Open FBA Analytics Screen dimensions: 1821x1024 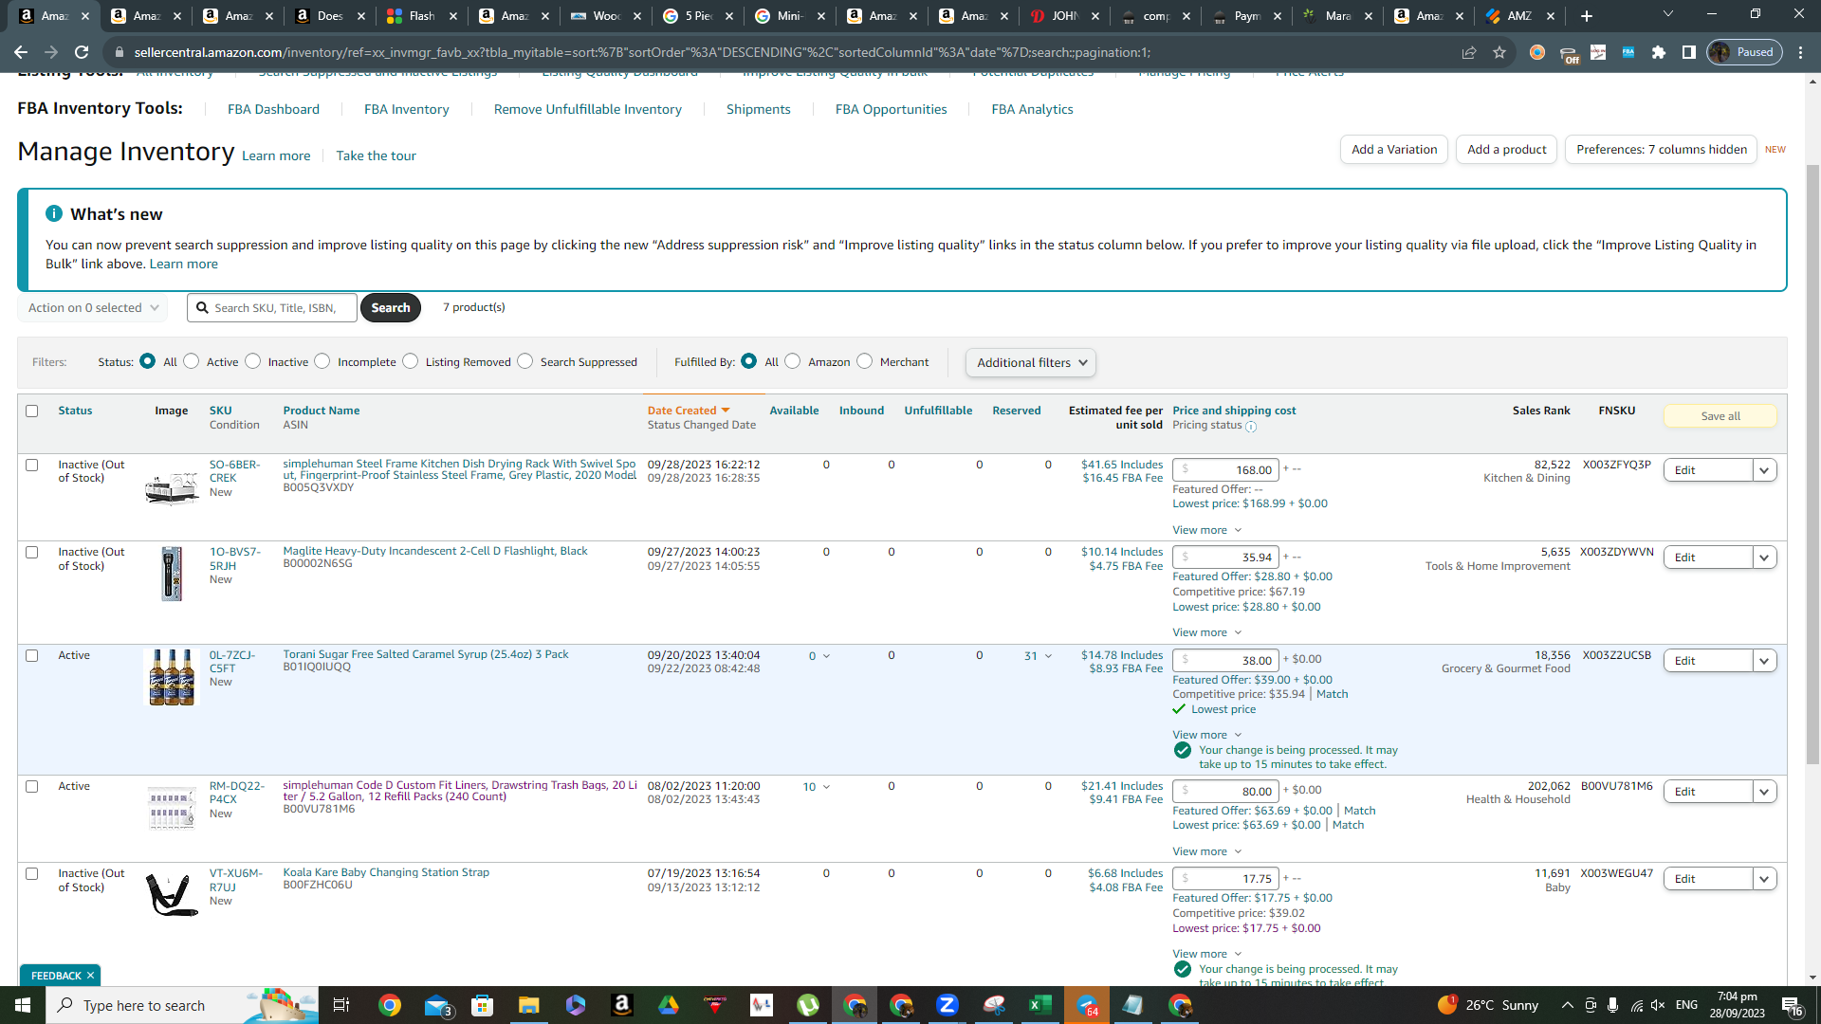1033,109
